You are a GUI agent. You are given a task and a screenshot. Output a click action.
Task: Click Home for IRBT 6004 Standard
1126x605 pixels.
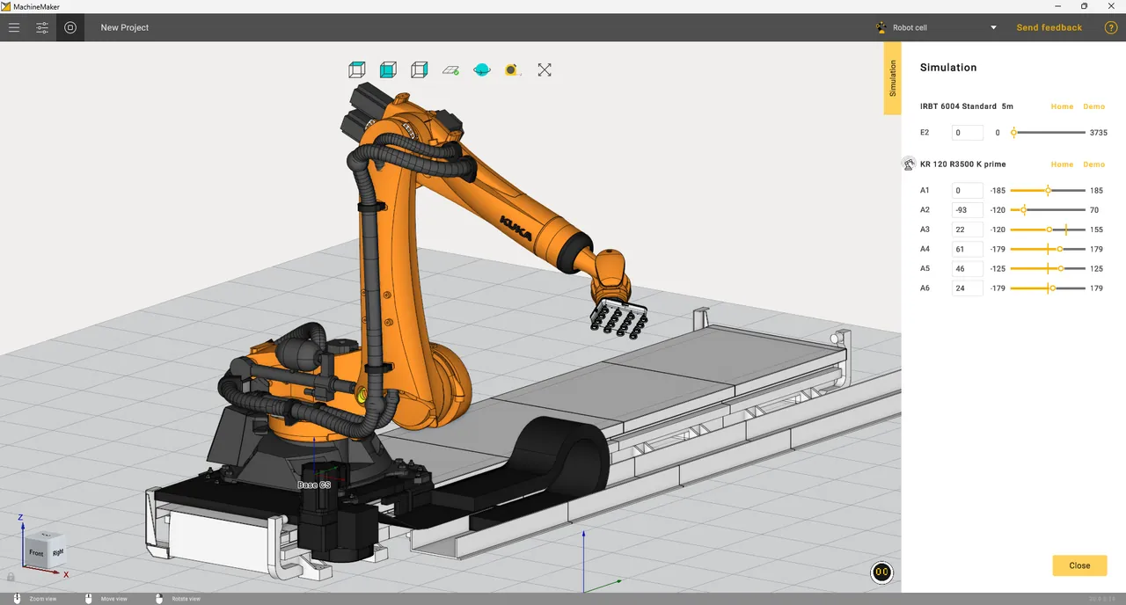(x=1062, y=106)
